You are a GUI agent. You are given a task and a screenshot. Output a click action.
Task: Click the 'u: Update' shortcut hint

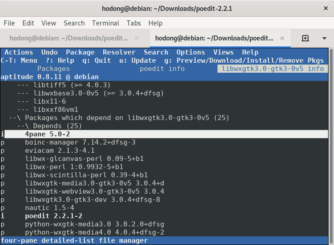pyautogui.click(x=137, y=60)
